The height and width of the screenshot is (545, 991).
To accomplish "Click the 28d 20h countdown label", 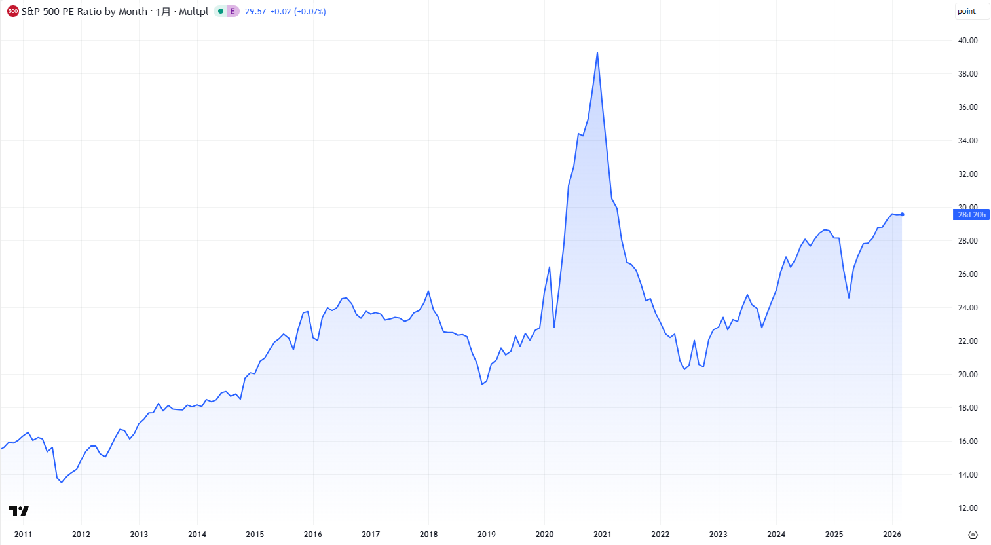I will tap(971, 214).
